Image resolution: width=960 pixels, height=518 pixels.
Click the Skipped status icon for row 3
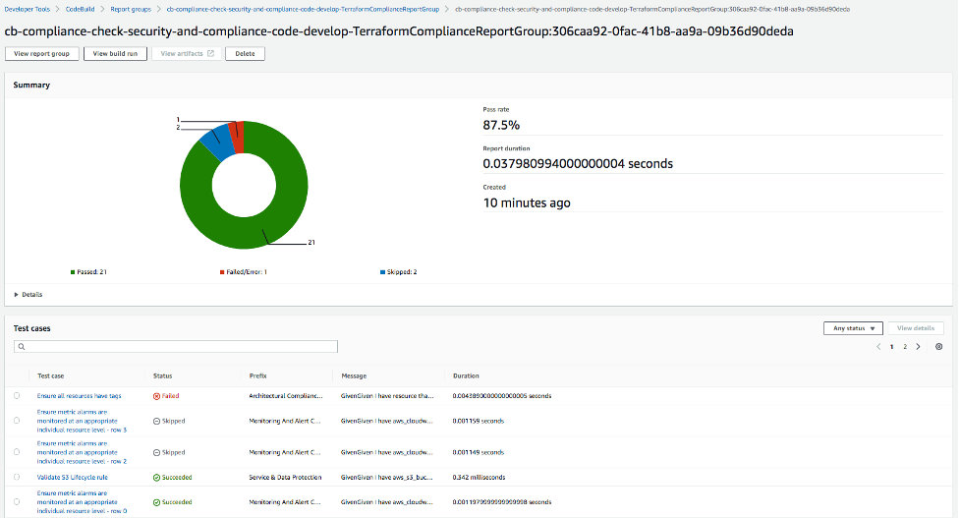click(x=157, y=422)
